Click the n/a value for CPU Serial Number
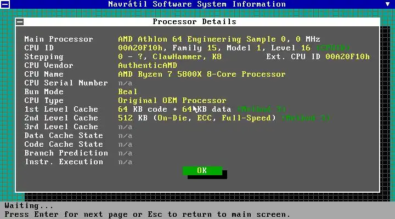The image size is (395, 219). pos(125,83)
